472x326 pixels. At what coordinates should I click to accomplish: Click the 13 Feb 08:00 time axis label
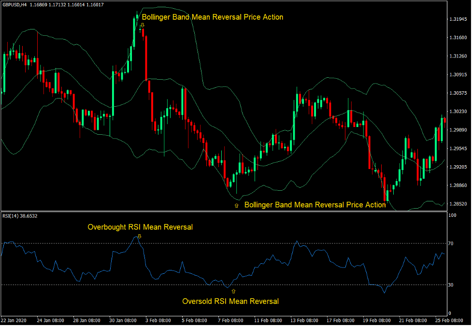tap(304, 320)
